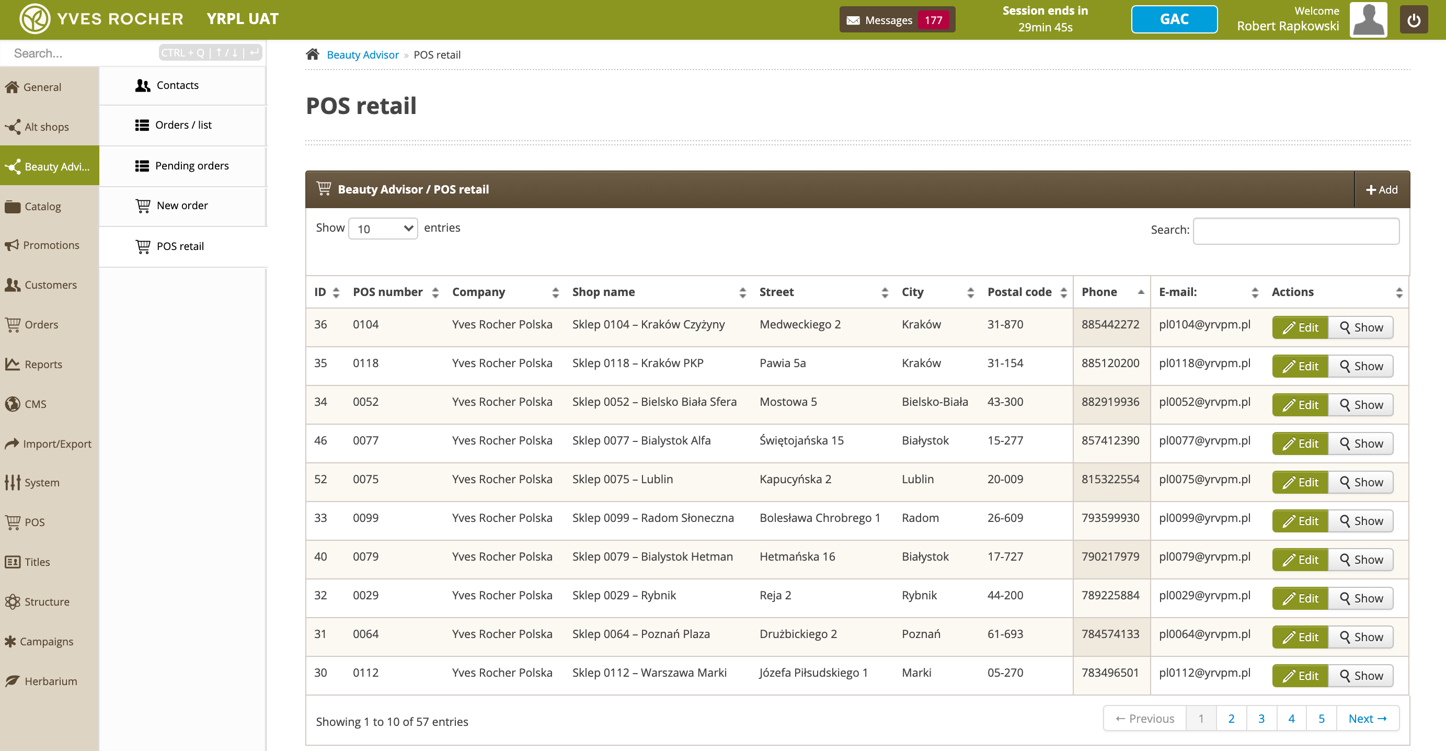Viewport: 1446px width, 751px height.
Task: Open New order submenu item
Action: tap(183, 206)
